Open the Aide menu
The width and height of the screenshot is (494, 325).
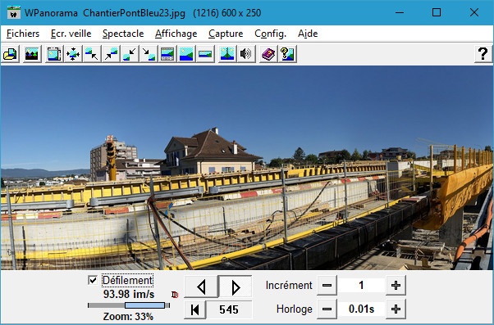[308, 34]
